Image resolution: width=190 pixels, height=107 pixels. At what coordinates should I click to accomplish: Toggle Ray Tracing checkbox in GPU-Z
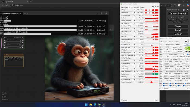[170, 86]
